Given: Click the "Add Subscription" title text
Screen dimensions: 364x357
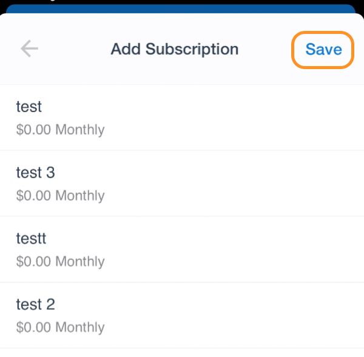Looking at the screenshot, I should coord(175,49).
